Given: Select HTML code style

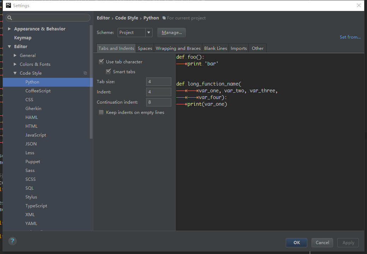Looking at the screenshot, I should pos(31,126).
